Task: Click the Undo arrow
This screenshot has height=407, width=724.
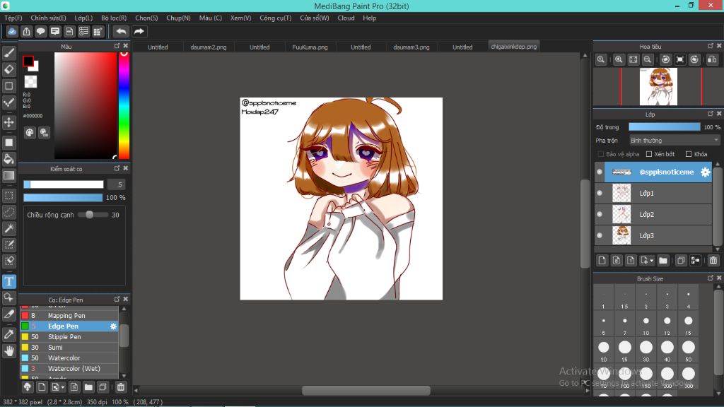Action: (121, 31)
